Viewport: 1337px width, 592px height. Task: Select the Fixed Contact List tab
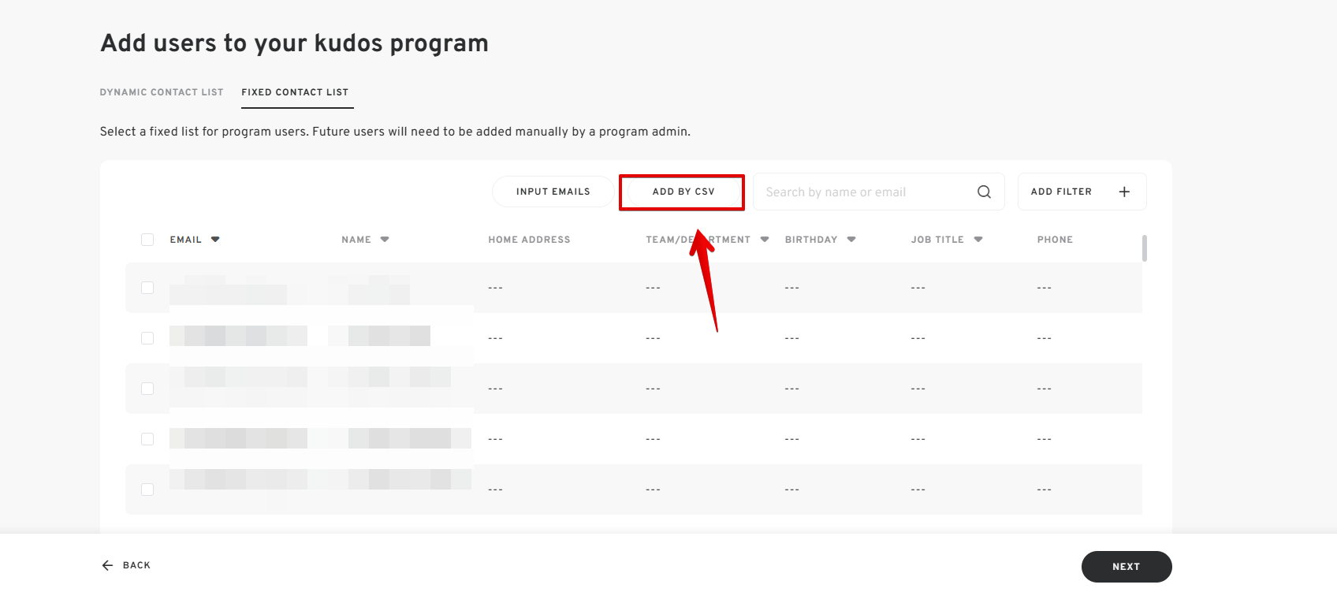295,92
